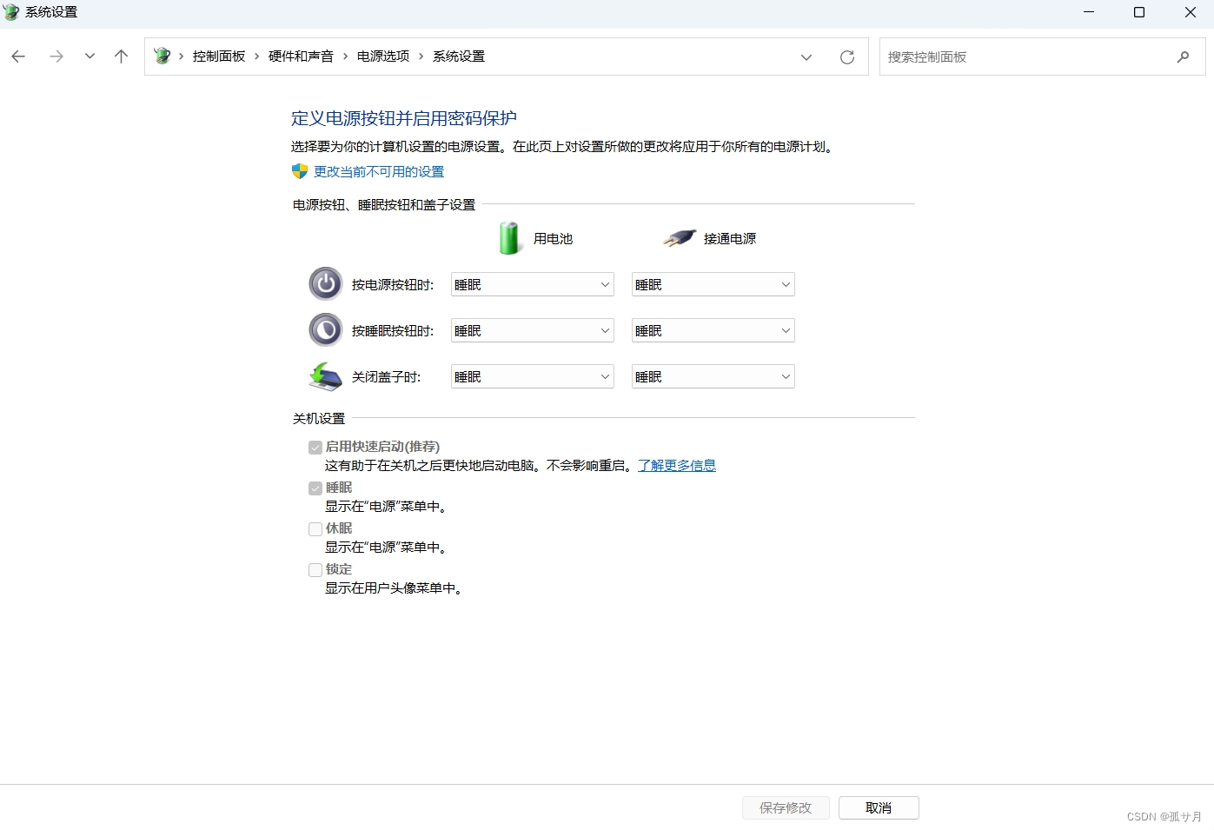Click the green battery icon
Viewport: 1214px width, 830px height.
click(509, 237)
